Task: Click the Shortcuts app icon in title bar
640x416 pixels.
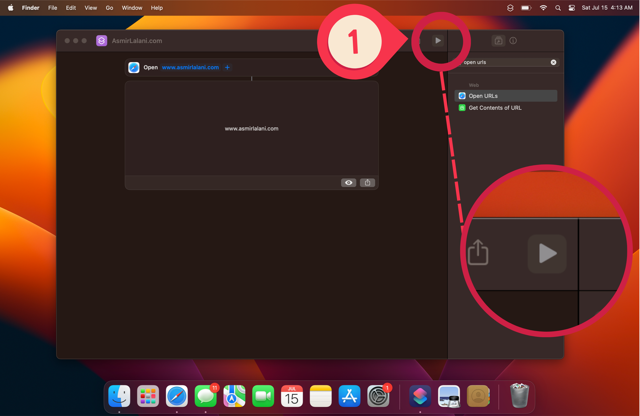Action: tap(102, 41)
